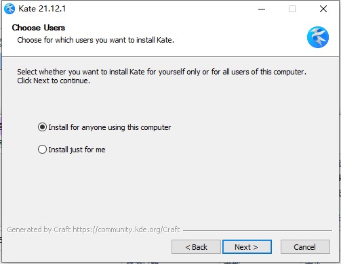Continue with the Next > button

pyautogui.click(x=247, y=247)
